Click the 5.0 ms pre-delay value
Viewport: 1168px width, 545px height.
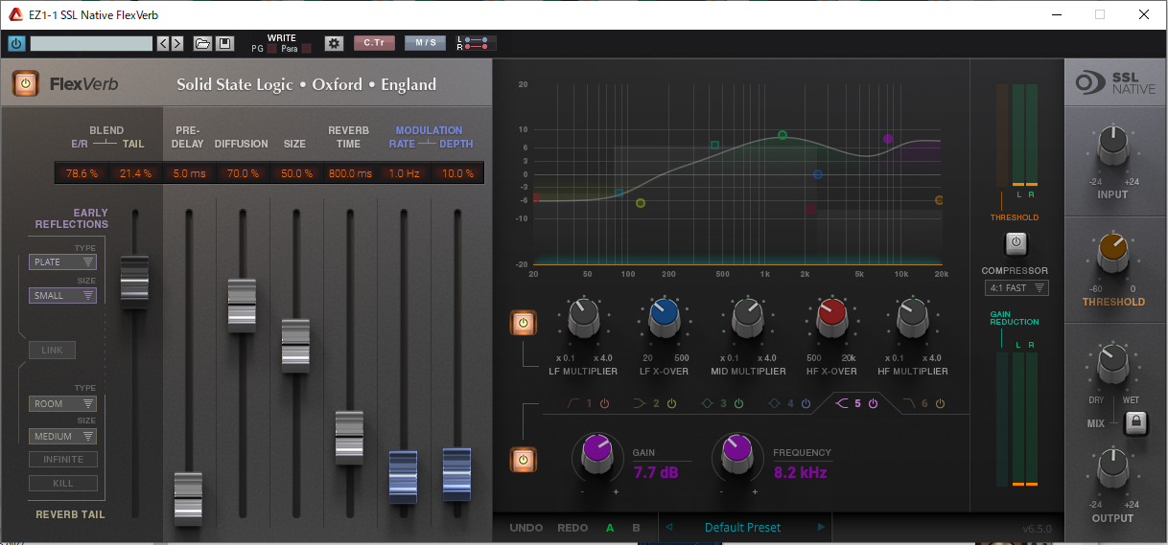point(190,173)
